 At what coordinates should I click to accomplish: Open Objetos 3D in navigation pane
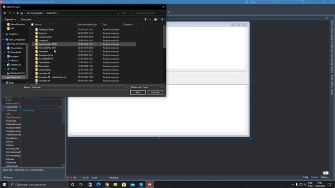click(x=15, y=65)
